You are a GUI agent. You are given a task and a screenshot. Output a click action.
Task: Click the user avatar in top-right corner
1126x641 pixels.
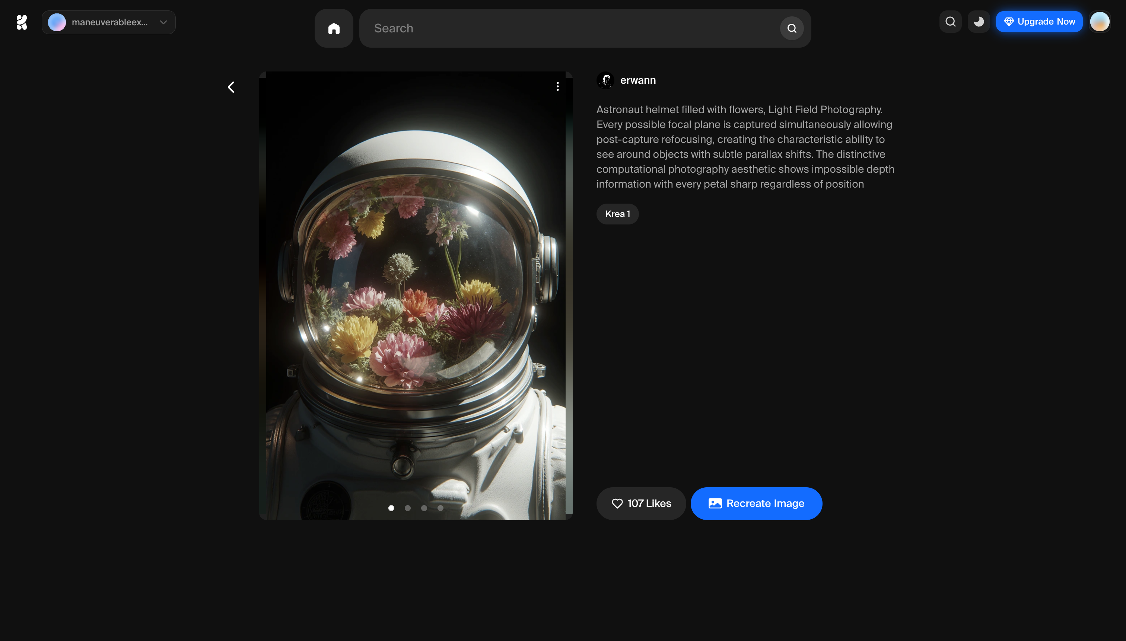1100,22
